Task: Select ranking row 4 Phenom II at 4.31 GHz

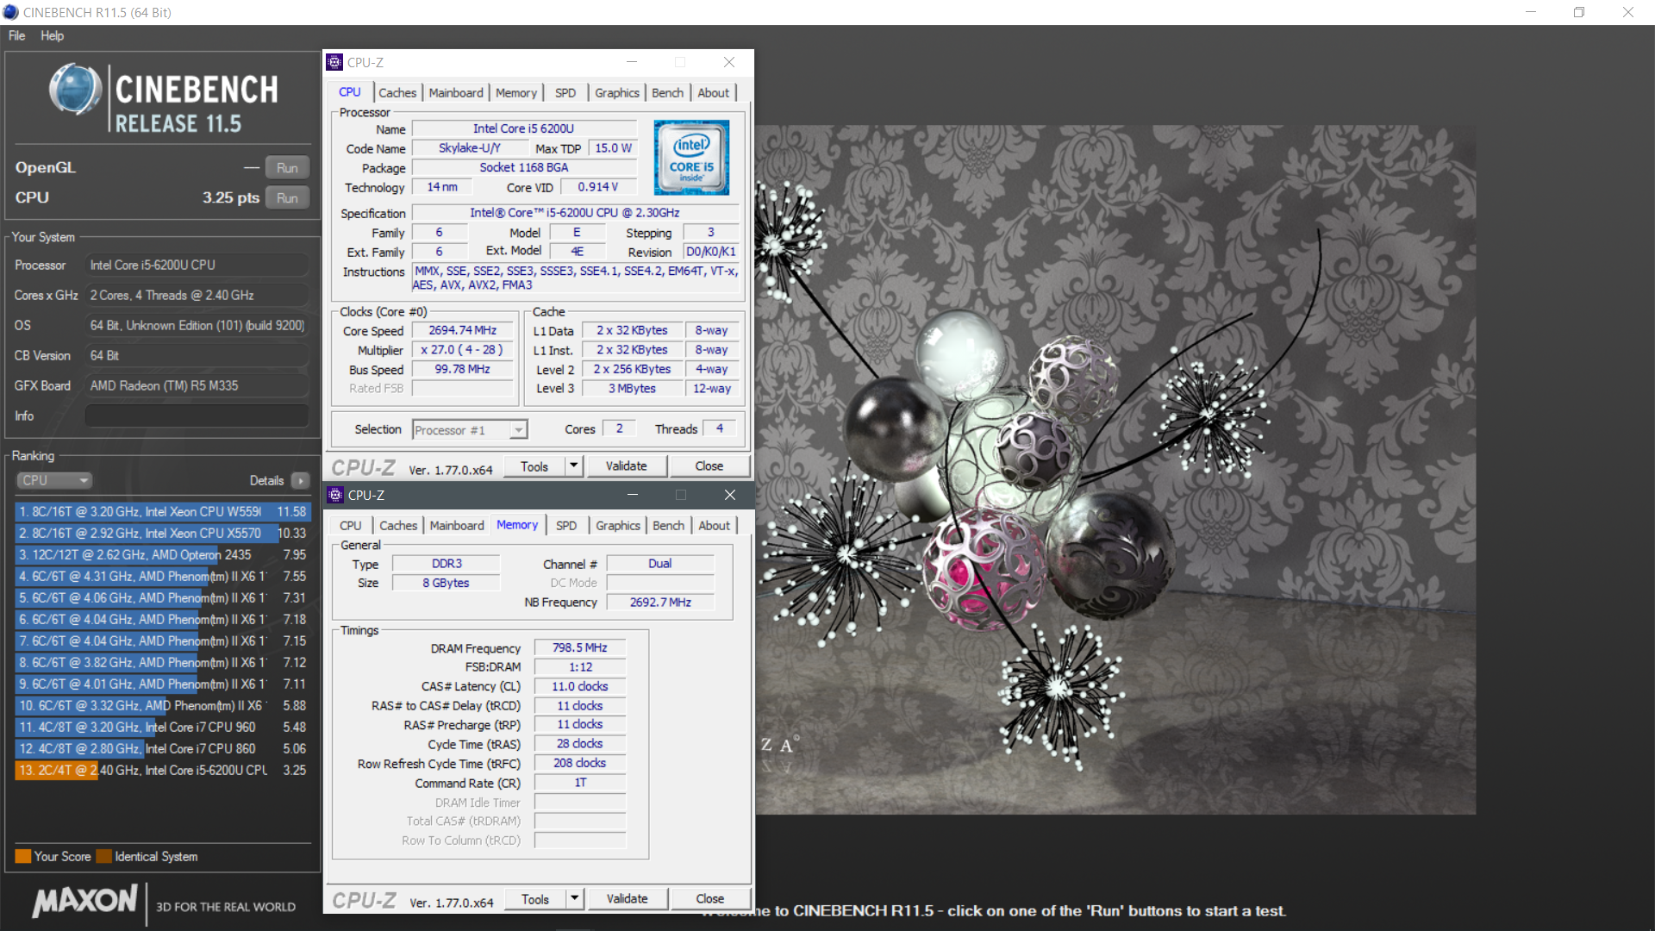Action: (x=163, y=576)
